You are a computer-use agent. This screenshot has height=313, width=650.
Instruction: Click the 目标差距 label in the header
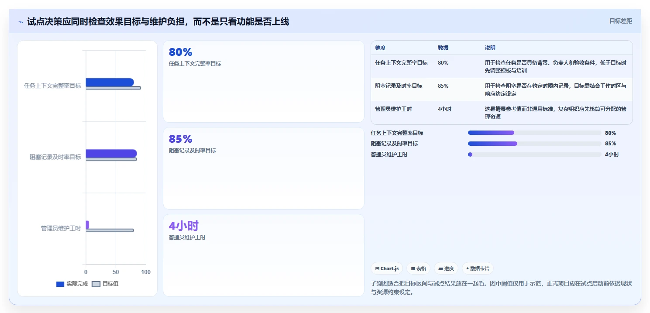pos(620,21)
